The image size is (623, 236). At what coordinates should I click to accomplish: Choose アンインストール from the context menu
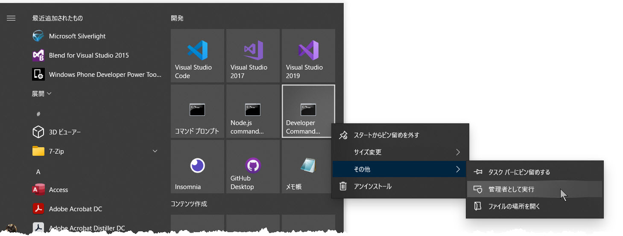(x=400, y=186)
